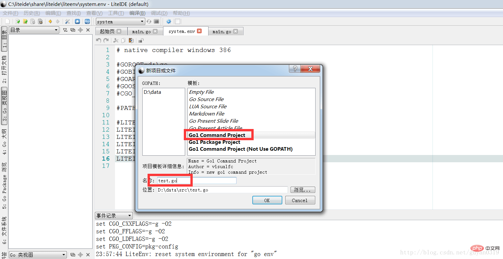Switch to the 起始页 tab

tap(111, 31)
